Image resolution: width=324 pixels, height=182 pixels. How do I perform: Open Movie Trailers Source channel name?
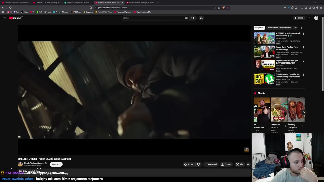click(x=34, y=163)
